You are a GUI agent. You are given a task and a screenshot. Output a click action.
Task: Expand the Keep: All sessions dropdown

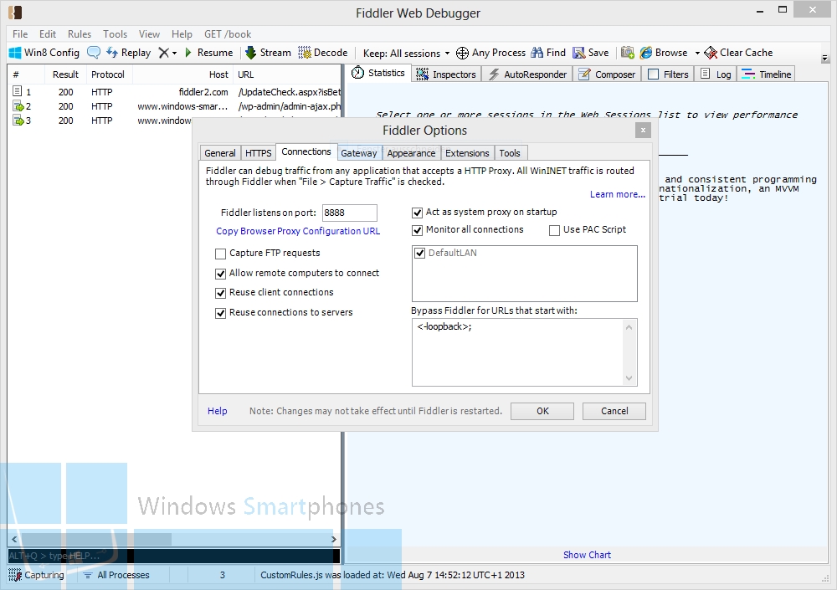point(447,54)
